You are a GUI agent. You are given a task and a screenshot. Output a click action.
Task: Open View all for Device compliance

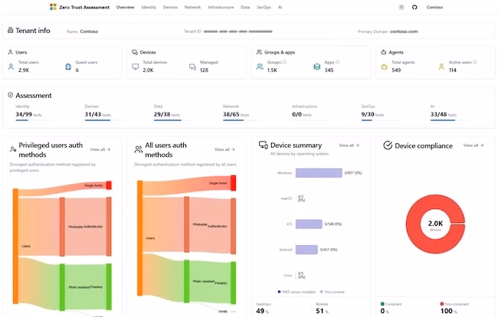[473, 145]
